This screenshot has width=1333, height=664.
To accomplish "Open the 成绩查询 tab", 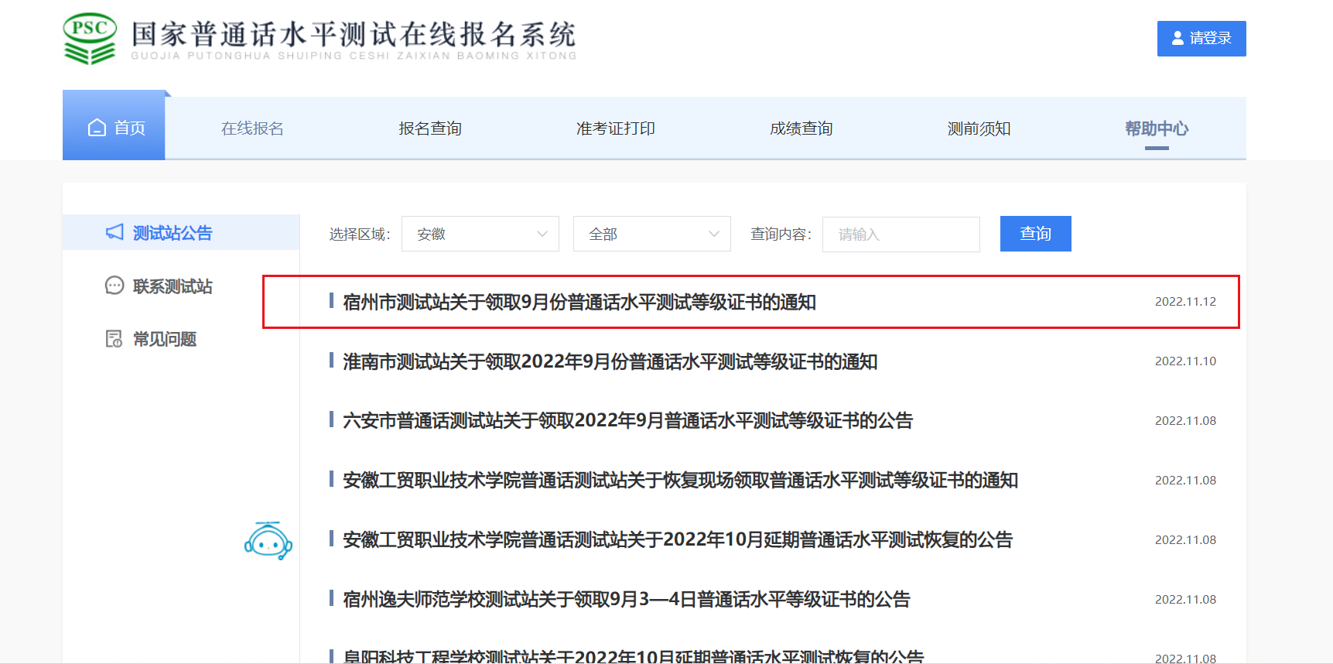I will [x=802, y=128].
